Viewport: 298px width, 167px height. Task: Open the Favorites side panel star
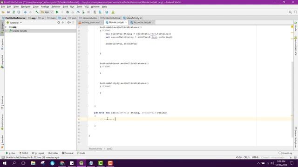[x=2, y=141]
